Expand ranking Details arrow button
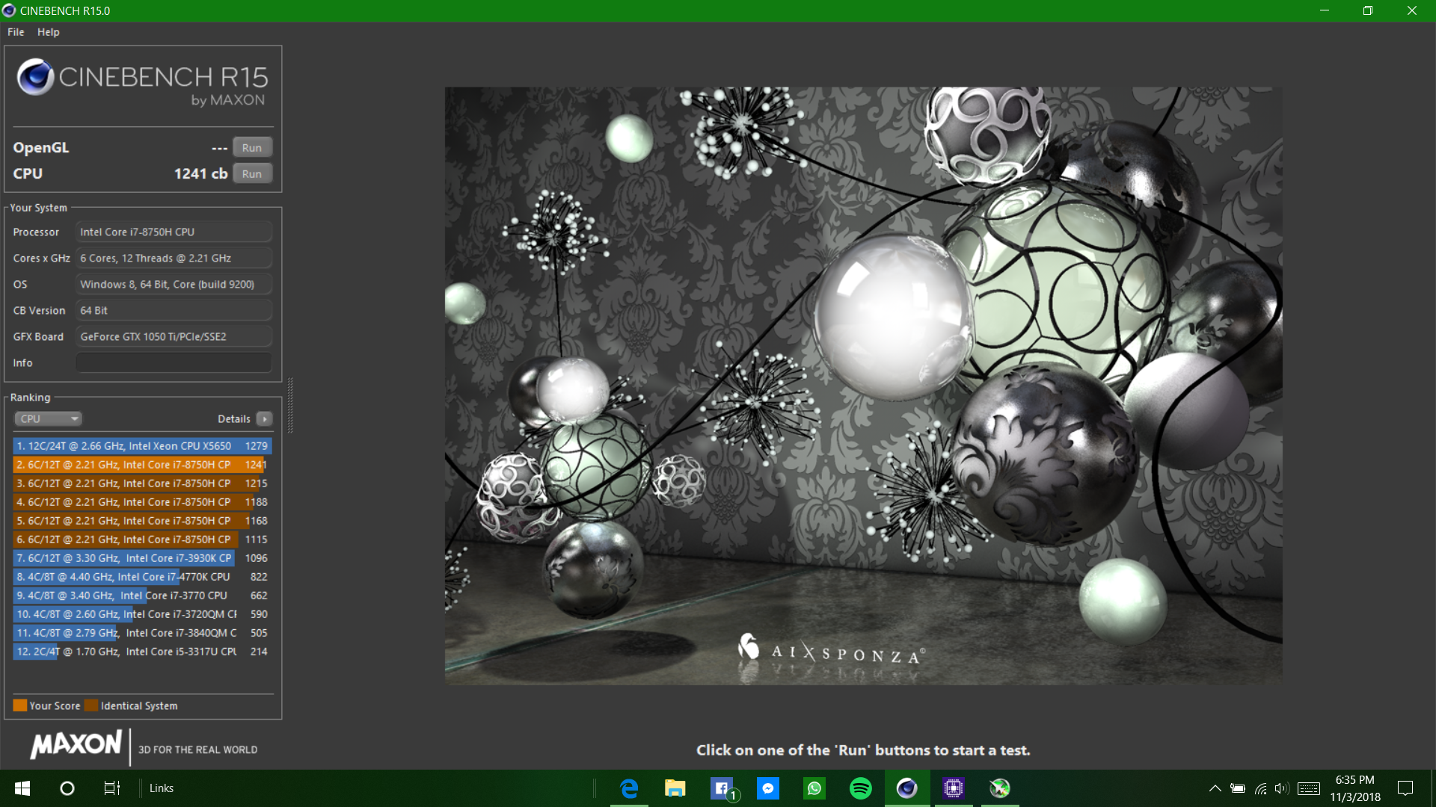The image size is (1436, 807). pyautogui.click(x=264, y=418)
